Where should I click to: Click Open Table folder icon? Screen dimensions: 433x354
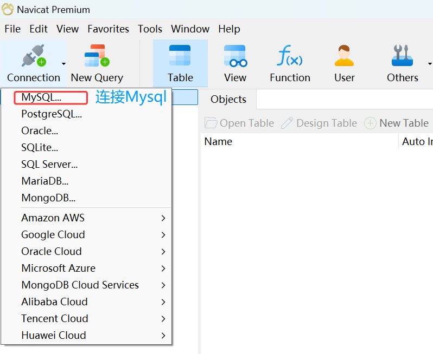coord(211,123)
